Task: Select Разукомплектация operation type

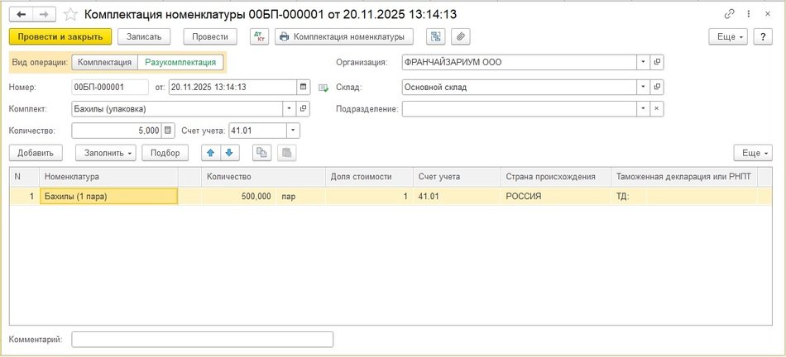Action: click(180, 62)
